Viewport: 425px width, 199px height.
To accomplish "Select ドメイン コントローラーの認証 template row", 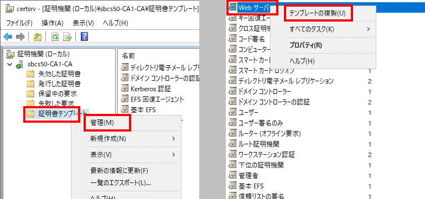I will click(x=274, y=102).
